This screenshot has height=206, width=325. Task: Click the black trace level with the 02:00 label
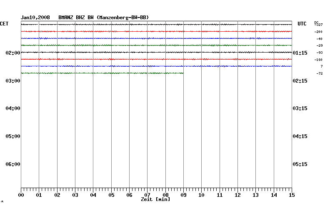(x=157, y=52)
